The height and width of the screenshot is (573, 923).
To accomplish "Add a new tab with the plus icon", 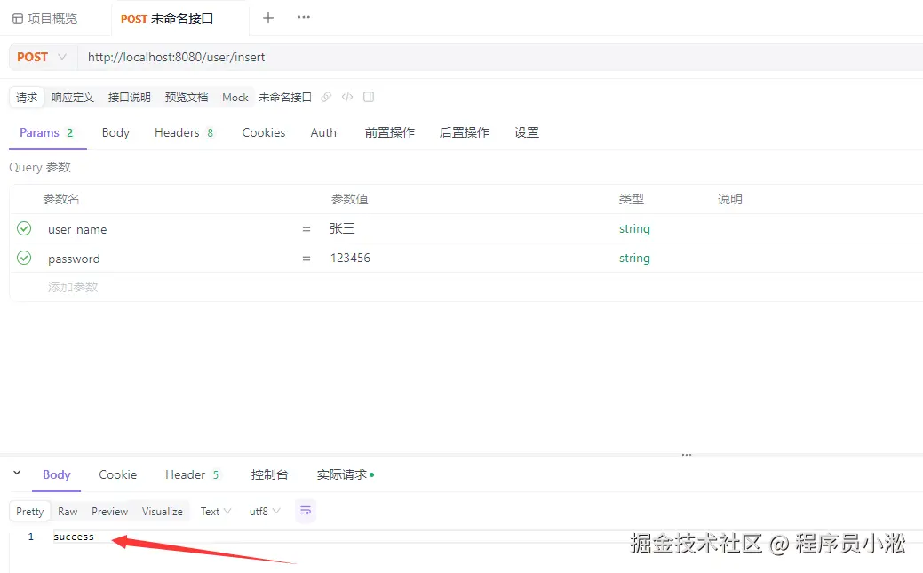I will pyautogui.click(x=267, y=18).
